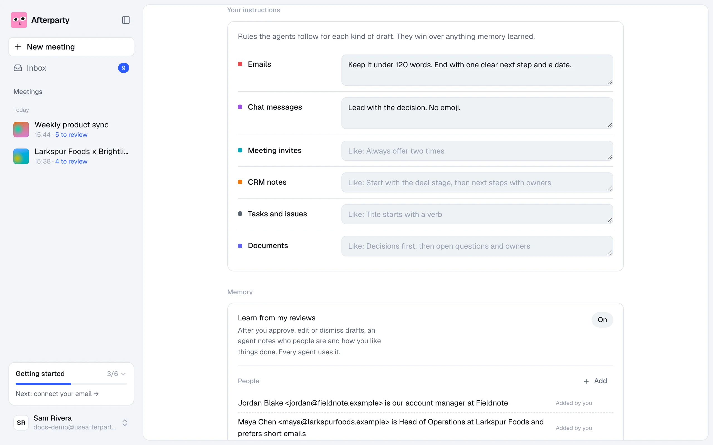The width and height of the screenshot is (713, 445).
Task: Edit the Emails instructions field
Action: pyautogui.click(x=477, y=70)
